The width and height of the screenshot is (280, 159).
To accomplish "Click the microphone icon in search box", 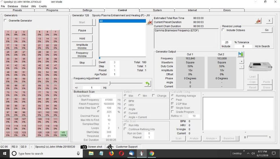I will 78,153.
